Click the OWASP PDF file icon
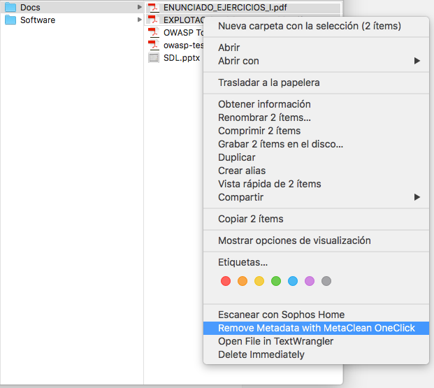The image size is (434, 388). point(154,32)
